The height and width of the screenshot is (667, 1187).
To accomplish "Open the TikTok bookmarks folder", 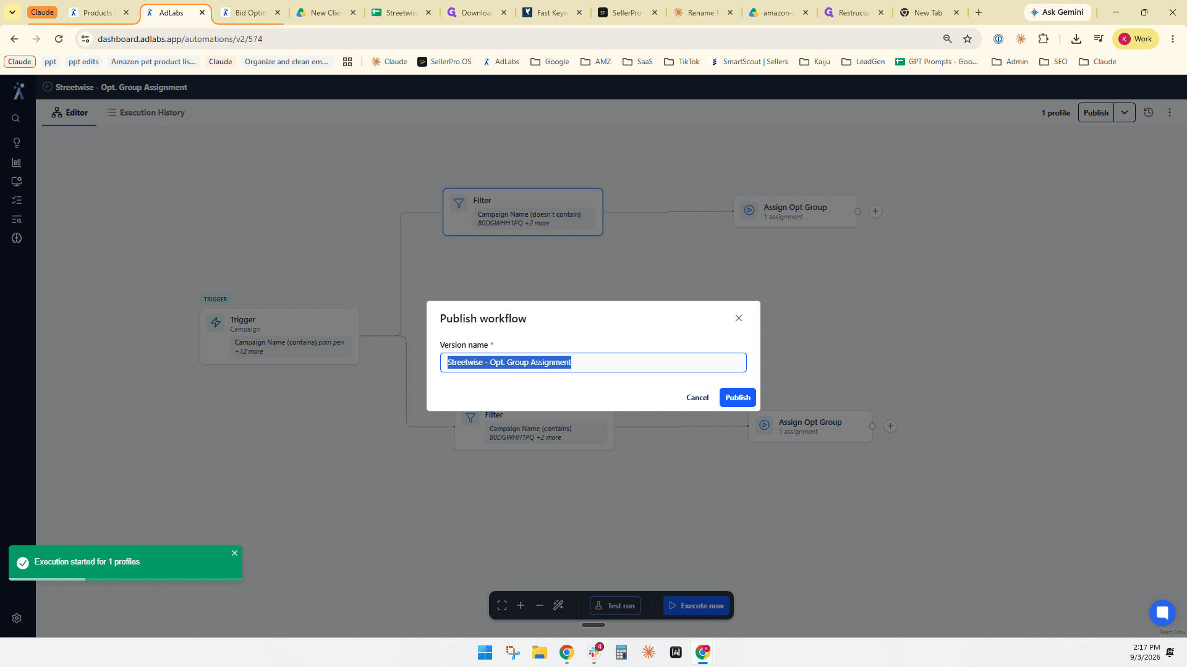I will (681, 62).
